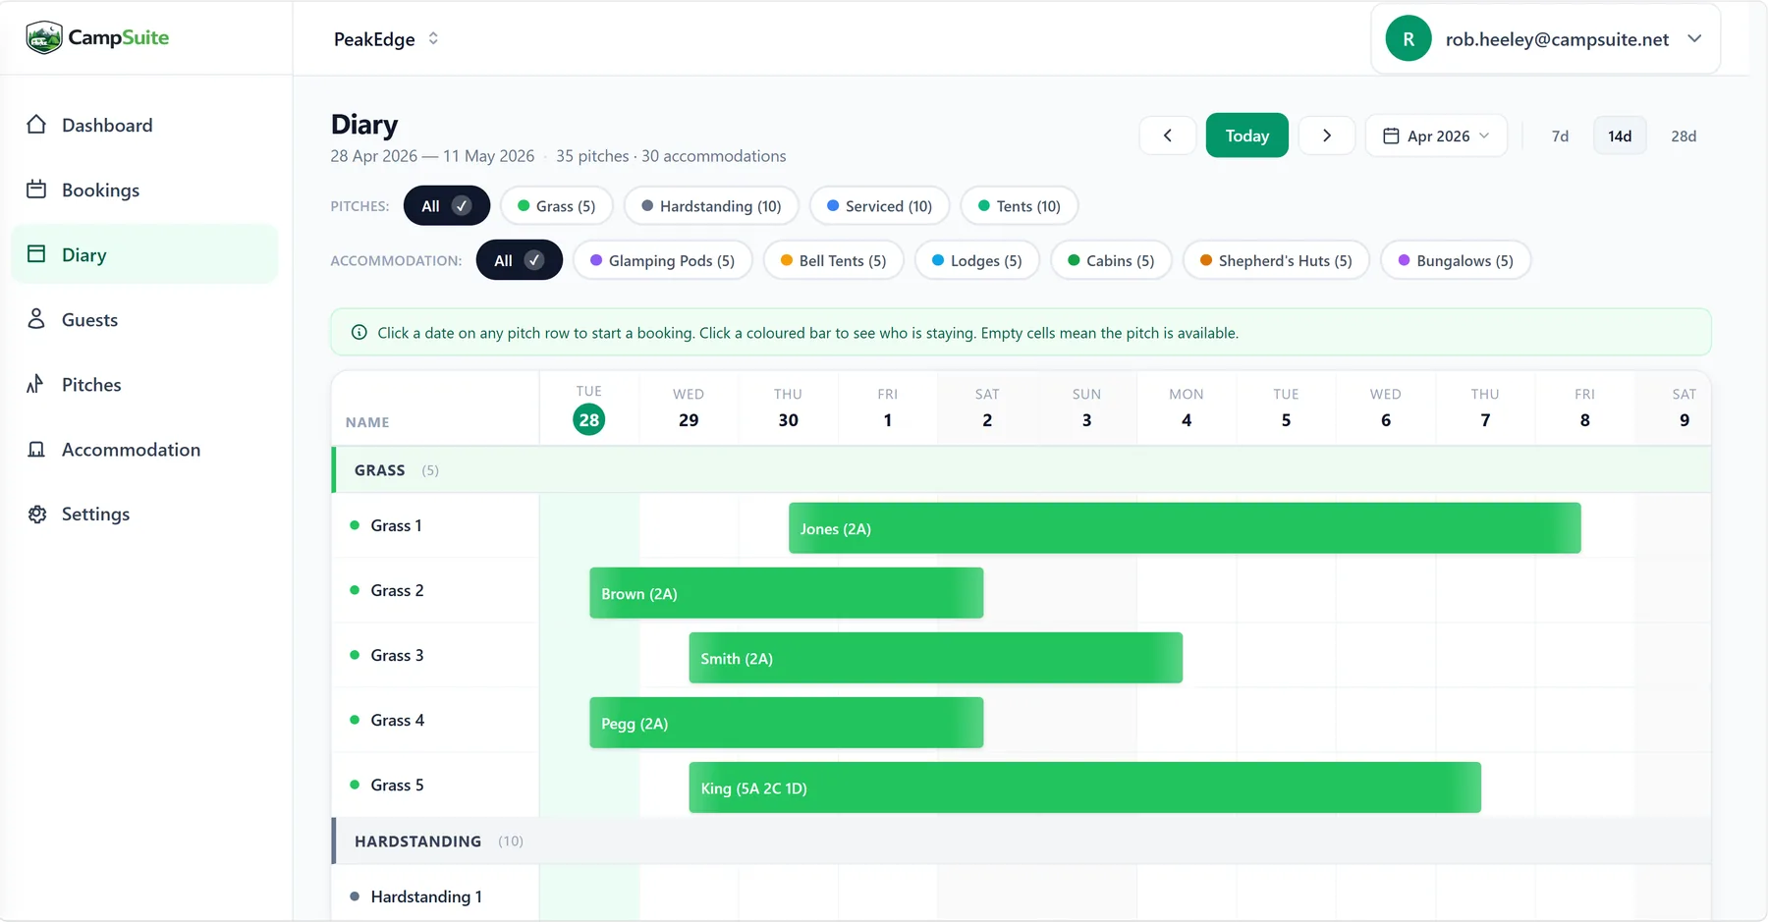Click the Accommodation building icon
Screen dimensions: 1768x922
point(36,449)
